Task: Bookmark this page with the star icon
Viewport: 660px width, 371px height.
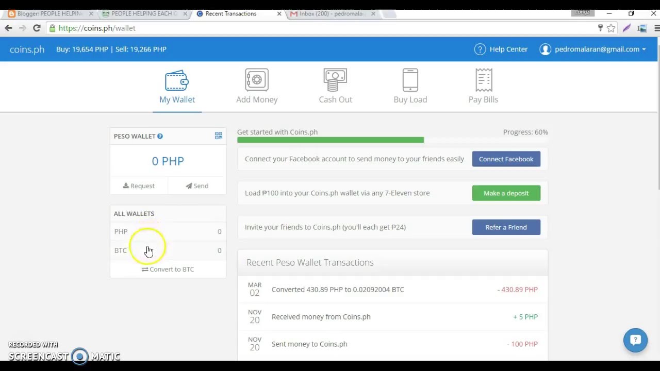Action: click(x=611, y=28)
